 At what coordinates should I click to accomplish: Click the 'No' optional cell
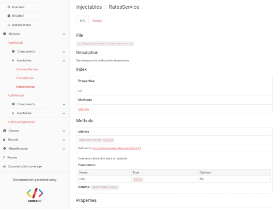235,179
